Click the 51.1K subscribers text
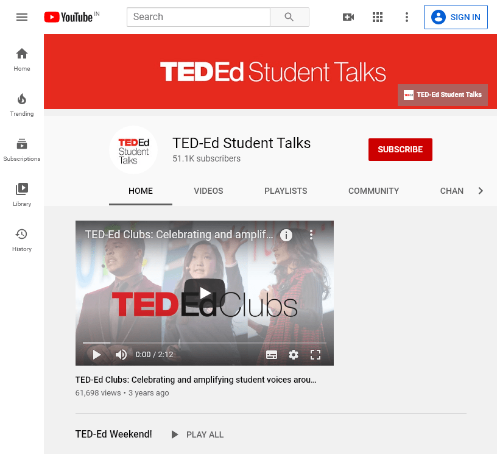The width and height of the screenshot is (497, 454). tap(206, 158)
